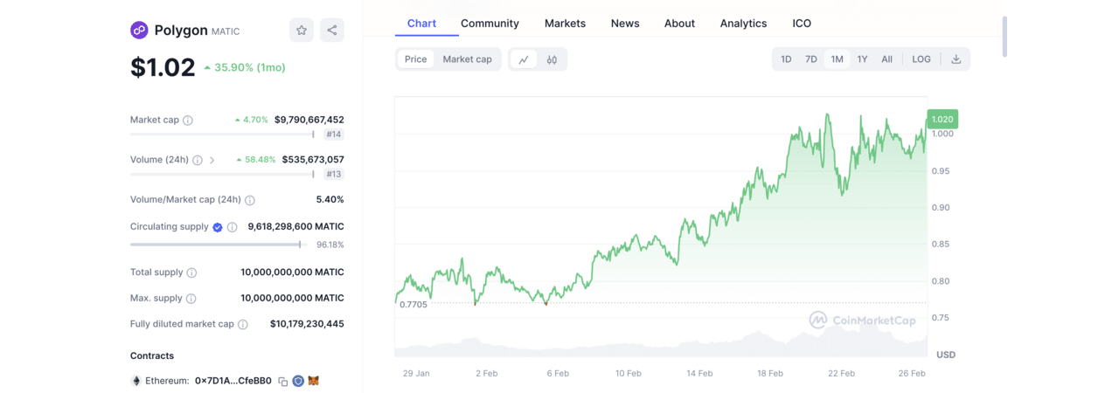This screenshot has height=393, width=1119.
Task: Select the 7D time range
Action: pyautogui.click(x=811, y=59)
